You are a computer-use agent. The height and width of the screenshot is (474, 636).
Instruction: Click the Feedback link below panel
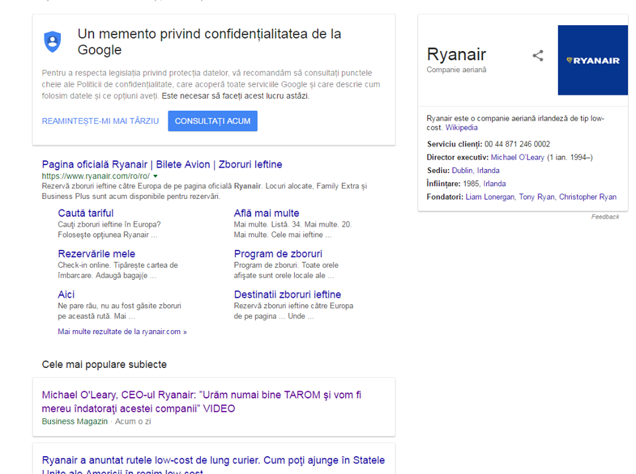605,217
